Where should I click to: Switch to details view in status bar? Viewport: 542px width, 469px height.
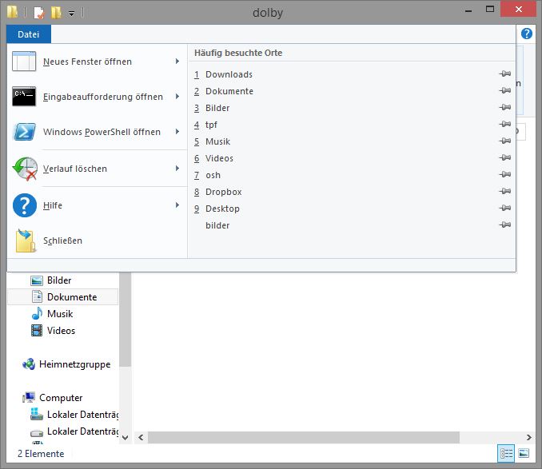pos(506,453)
